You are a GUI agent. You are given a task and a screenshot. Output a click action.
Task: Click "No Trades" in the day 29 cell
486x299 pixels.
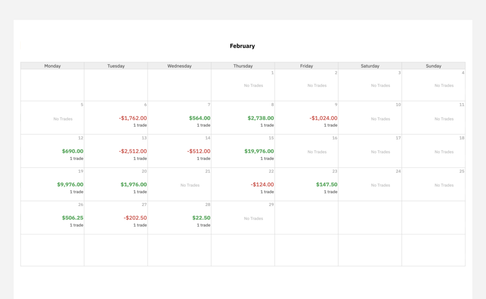click(x=253, y=218)
